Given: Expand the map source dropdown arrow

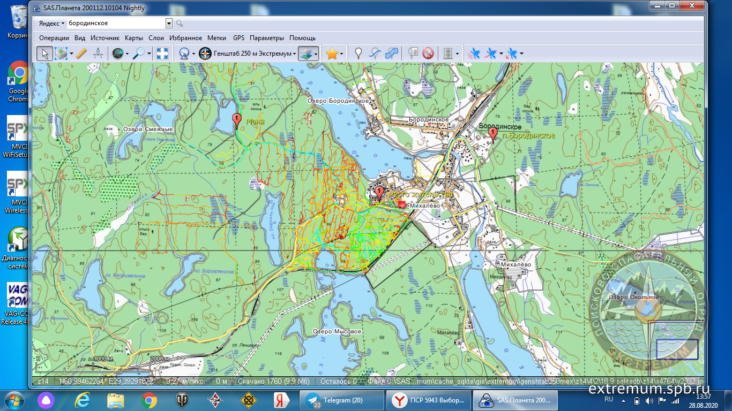Looking at the screenshot, I should click(194, 54).
